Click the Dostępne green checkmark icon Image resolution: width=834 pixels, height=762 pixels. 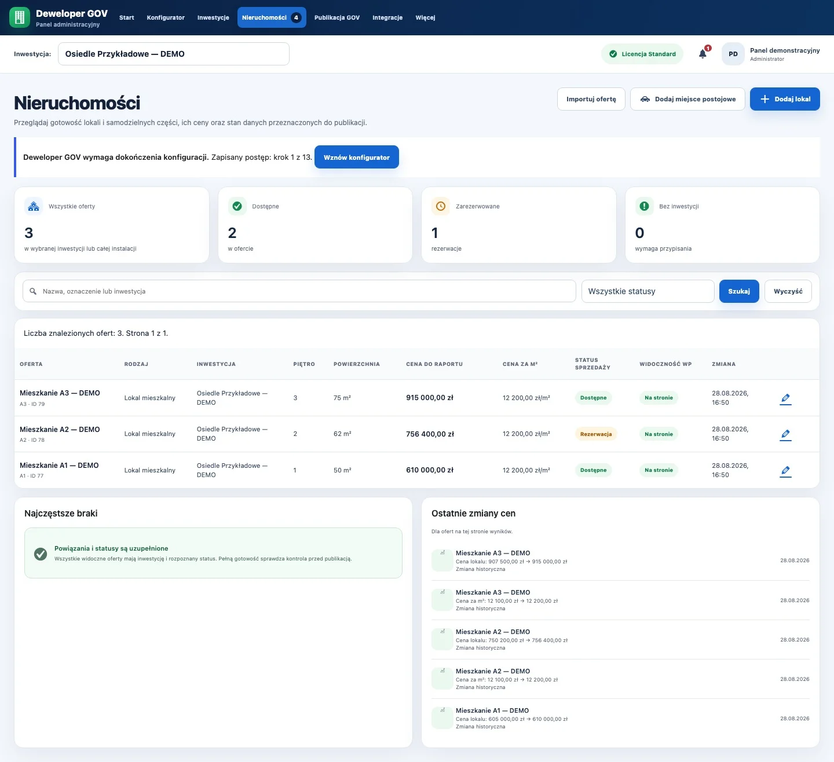[237, 206]
